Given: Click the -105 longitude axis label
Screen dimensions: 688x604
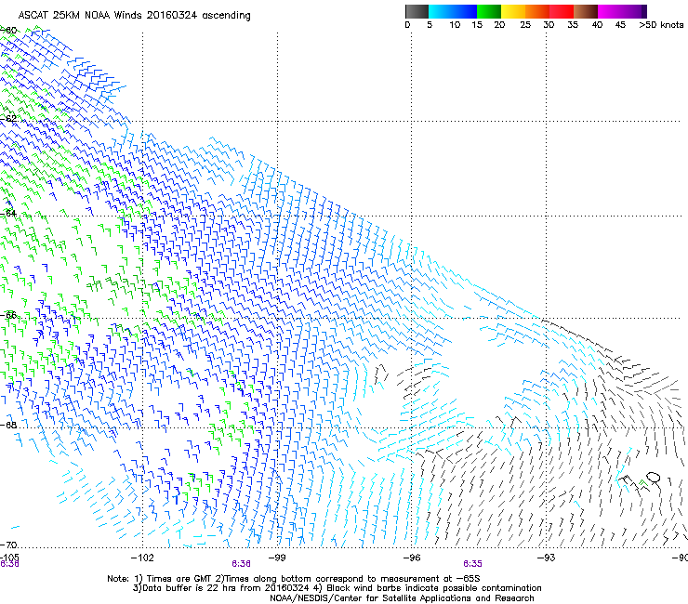Looking at the screenshot, I should tap(9, 557).
